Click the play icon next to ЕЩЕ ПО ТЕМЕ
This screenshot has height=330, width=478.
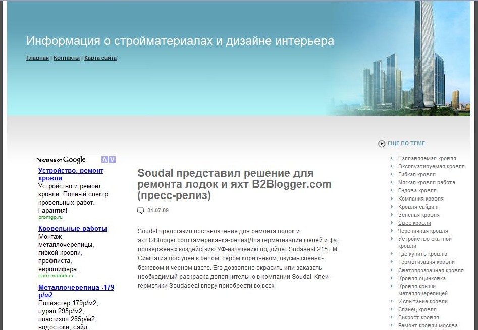pyautogui.click(x=382, y=143)
